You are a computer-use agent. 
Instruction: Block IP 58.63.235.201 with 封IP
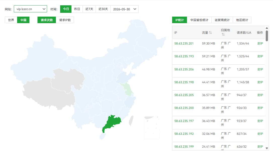click(x=260, y=44)
